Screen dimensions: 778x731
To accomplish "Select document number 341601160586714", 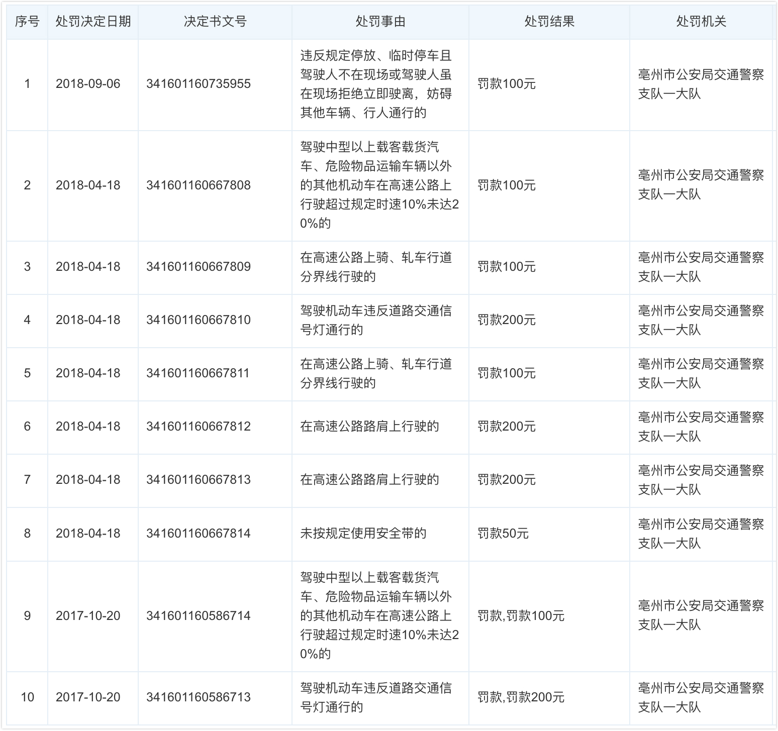I will (x=199, y=616).
